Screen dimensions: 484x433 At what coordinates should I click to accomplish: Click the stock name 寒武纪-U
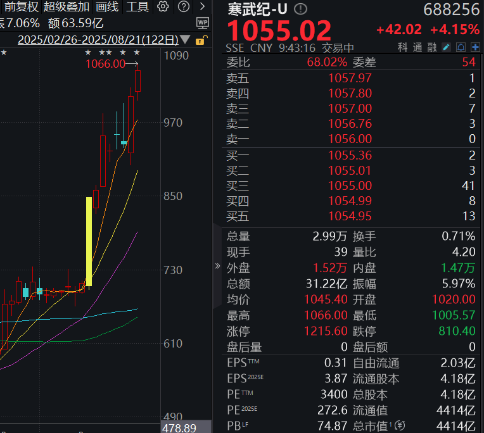click(257, 9)
